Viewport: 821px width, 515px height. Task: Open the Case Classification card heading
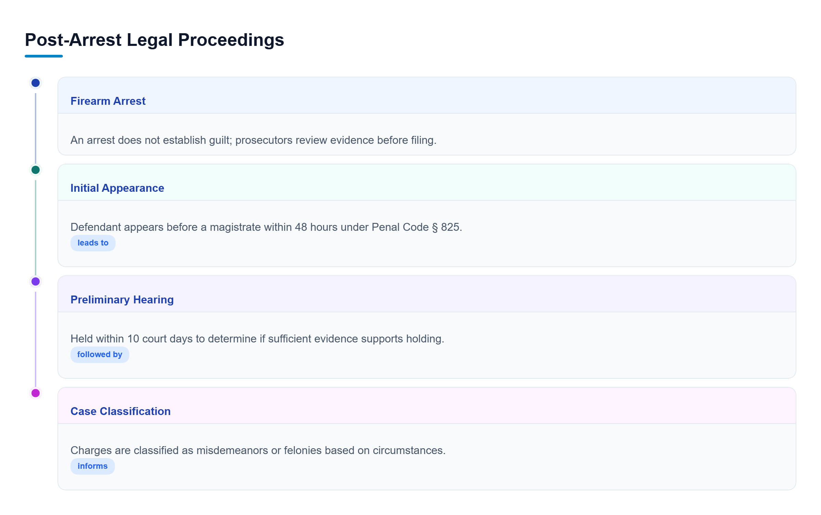[120, 411]
